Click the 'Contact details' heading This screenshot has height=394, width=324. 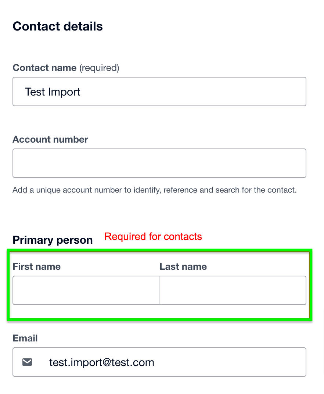click(58, 26)
